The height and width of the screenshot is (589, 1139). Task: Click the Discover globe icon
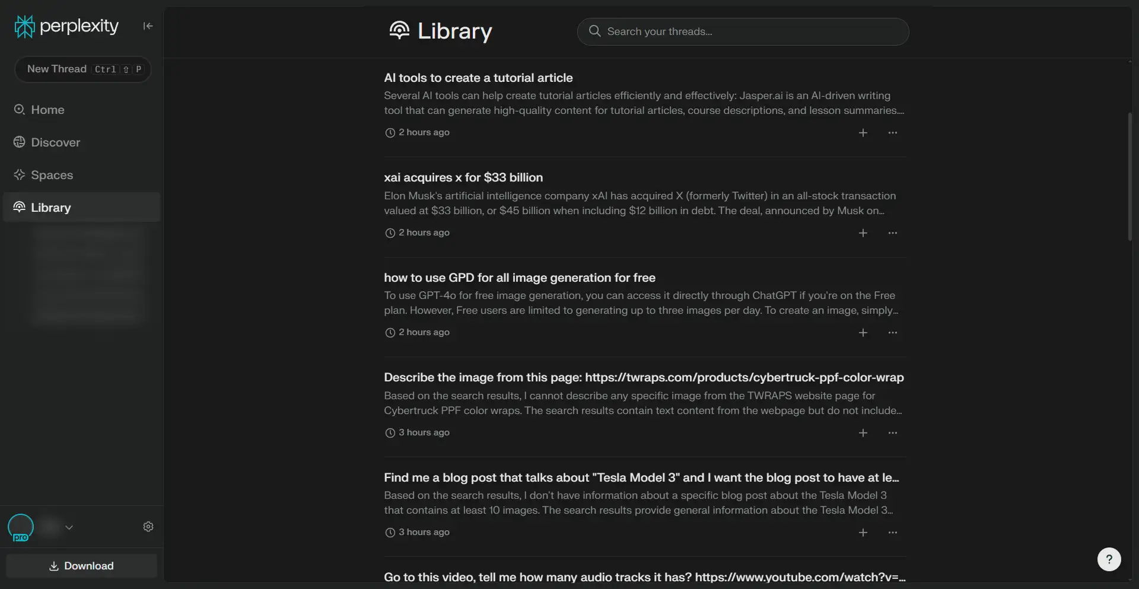[x=20, y=142]
